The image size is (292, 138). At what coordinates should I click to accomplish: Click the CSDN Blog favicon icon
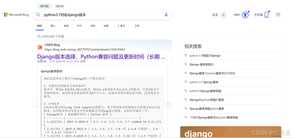pyautogui.click(x=40, y=47)
